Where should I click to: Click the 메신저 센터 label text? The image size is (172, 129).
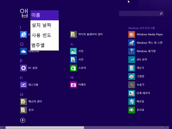click(x=35, y=102)
